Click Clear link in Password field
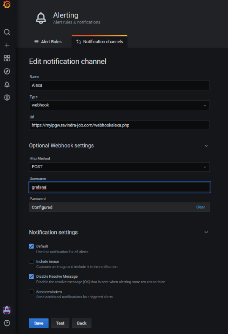This screenshot has width=228, height=334. coord(200,207)
